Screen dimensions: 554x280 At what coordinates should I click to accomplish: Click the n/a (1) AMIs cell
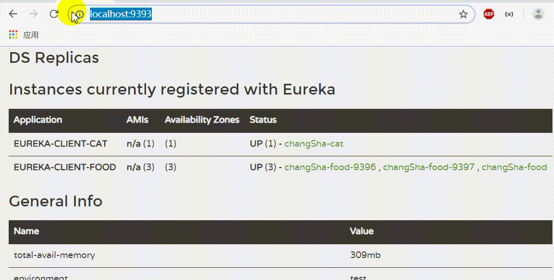point(141,144)
